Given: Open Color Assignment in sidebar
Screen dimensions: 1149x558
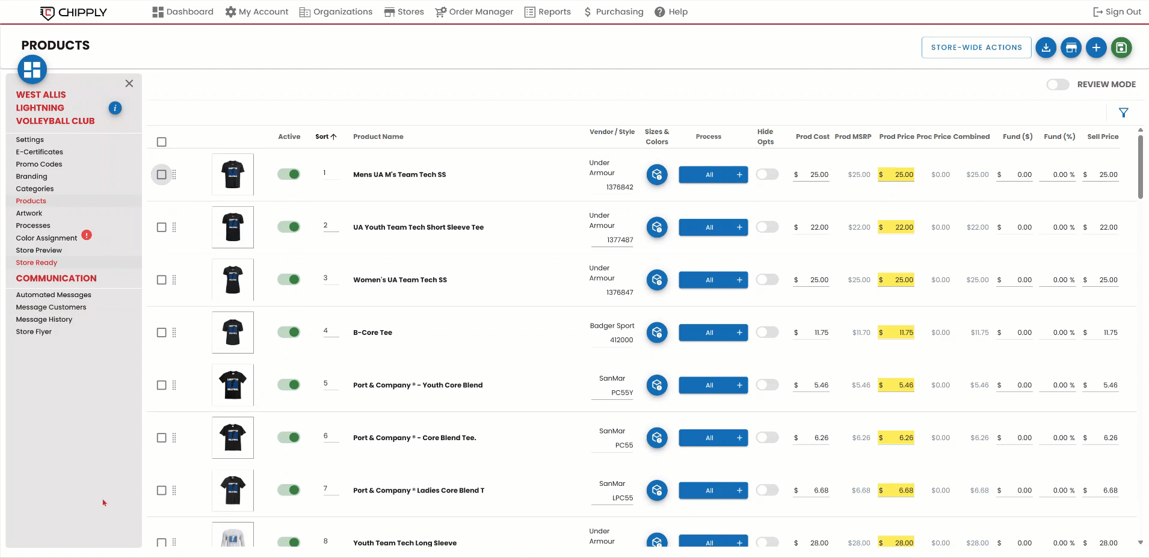Looking at the screenshot, I should coord(46,238).
